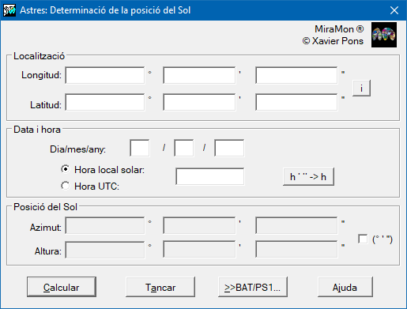
Task: Click the Calcular button
Action: pos(62,287)
